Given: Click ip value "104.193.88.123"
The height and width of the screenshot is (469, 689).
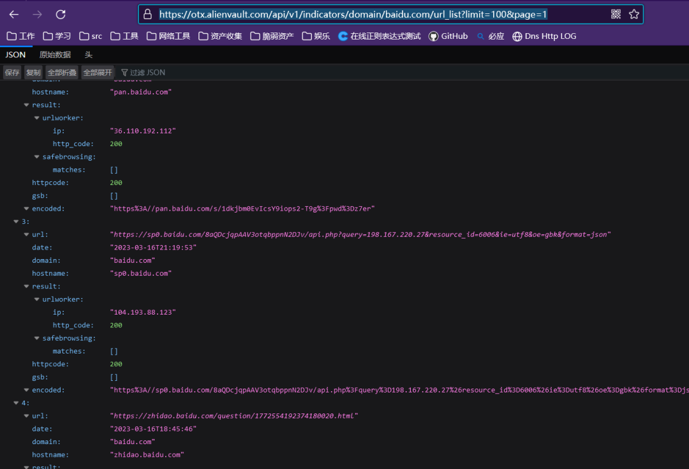Looking at the screenshot, I should 143,312.
